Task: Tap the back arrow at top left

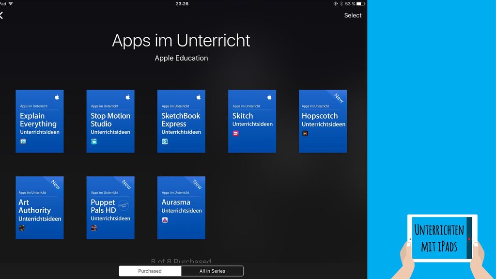Action: point(1,15)
